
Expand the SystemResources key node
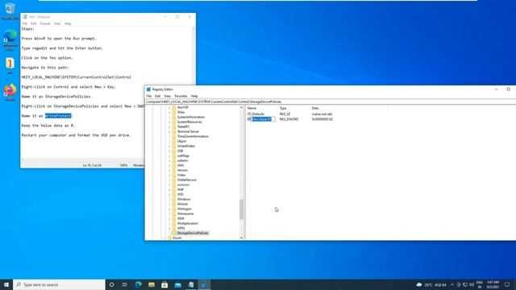tap(170, 122)
